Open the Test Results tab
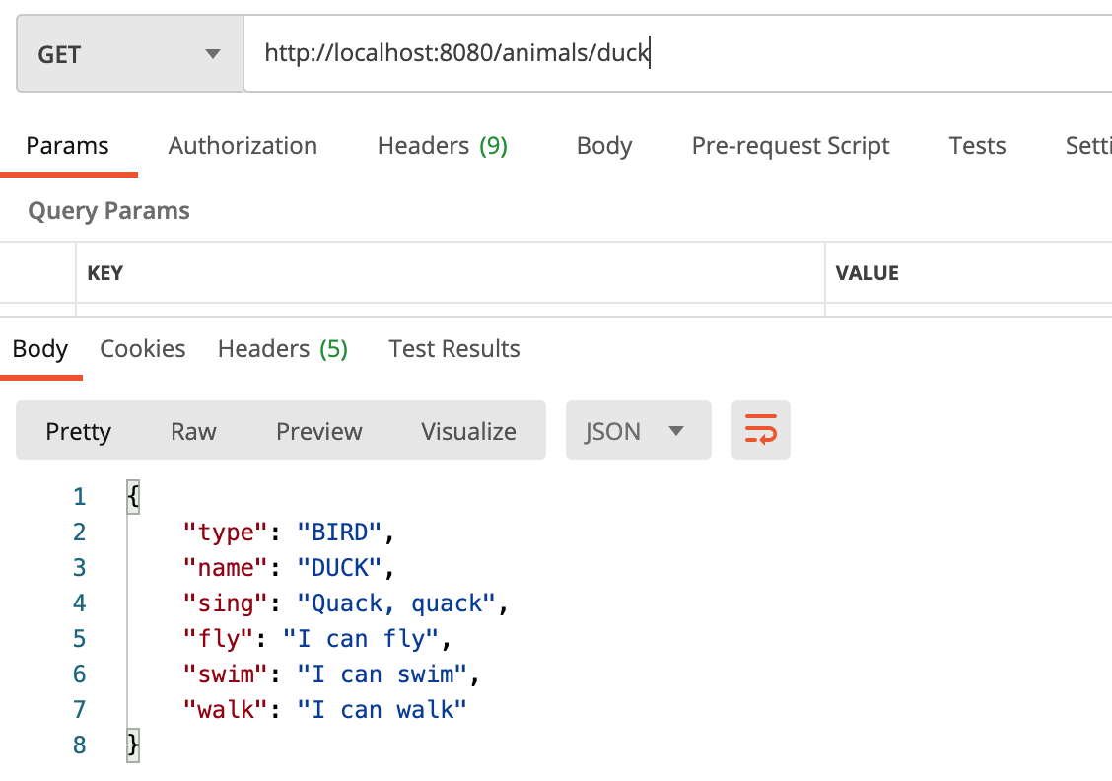1112x781 pixels. click(x=454, y=349)
